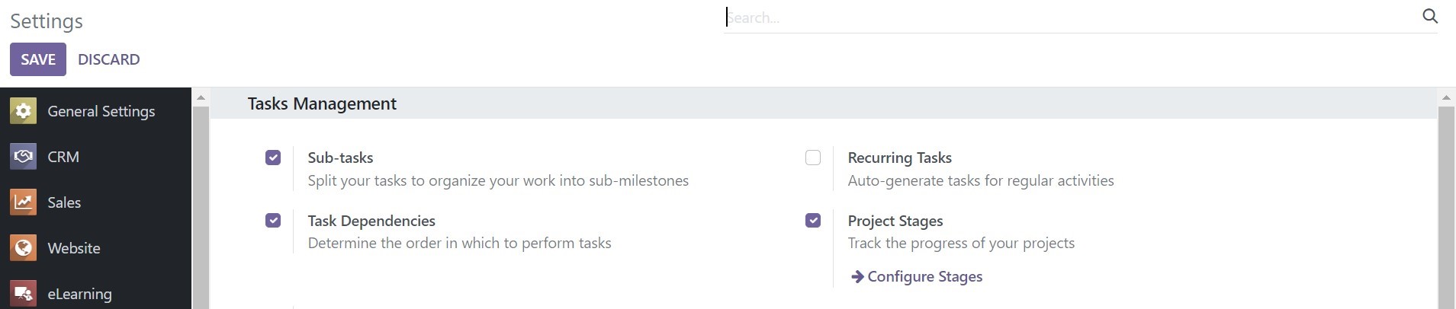Click the search magnifier icon
1456x309 pixels.
tap(1430, 16)
